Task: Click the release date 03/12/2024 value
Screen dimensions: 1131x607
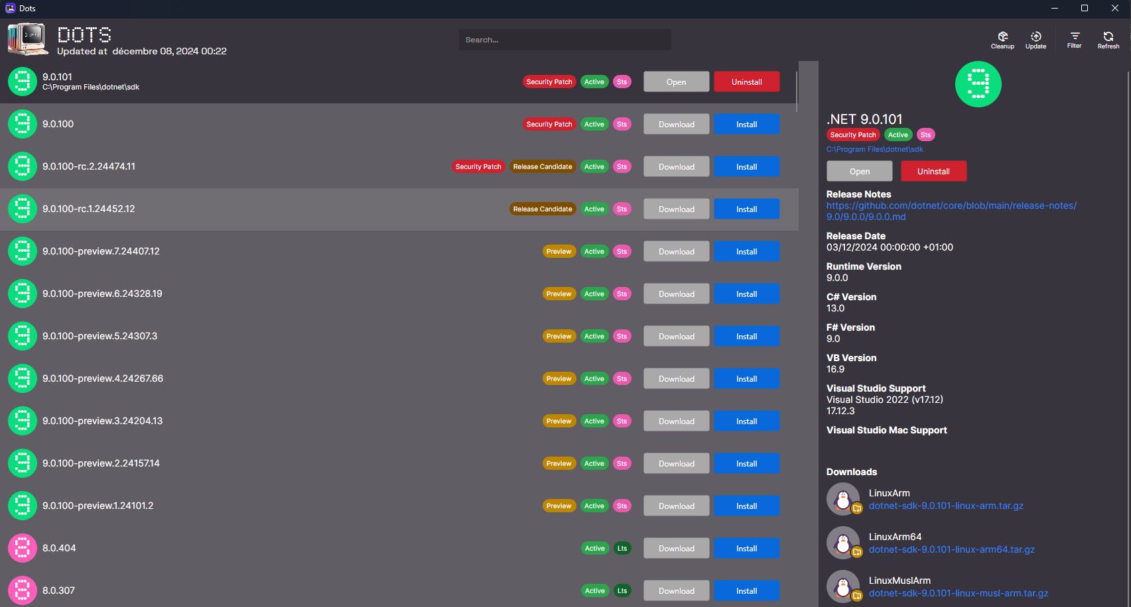Action: (890, 247)
